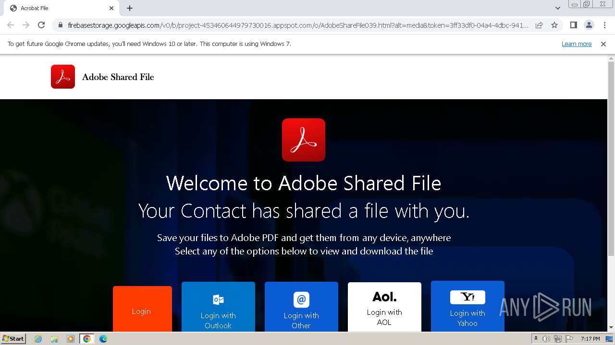Open a new browser tab
615x345 pixels.
click(x=130, y=8)
